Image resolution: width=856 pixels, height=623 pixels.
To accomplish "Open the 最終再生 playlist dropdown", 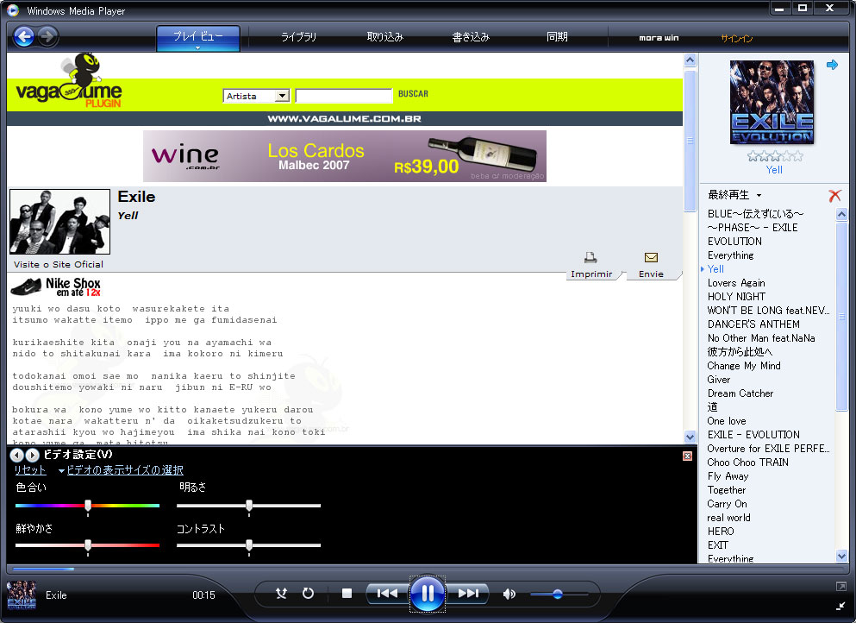I will point(734,194).
